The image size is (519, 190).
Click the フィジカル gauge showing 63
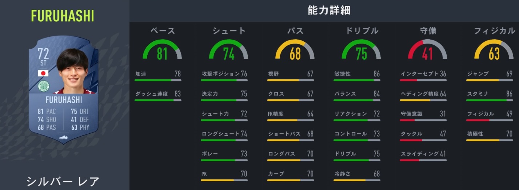(x=494, y=51)
